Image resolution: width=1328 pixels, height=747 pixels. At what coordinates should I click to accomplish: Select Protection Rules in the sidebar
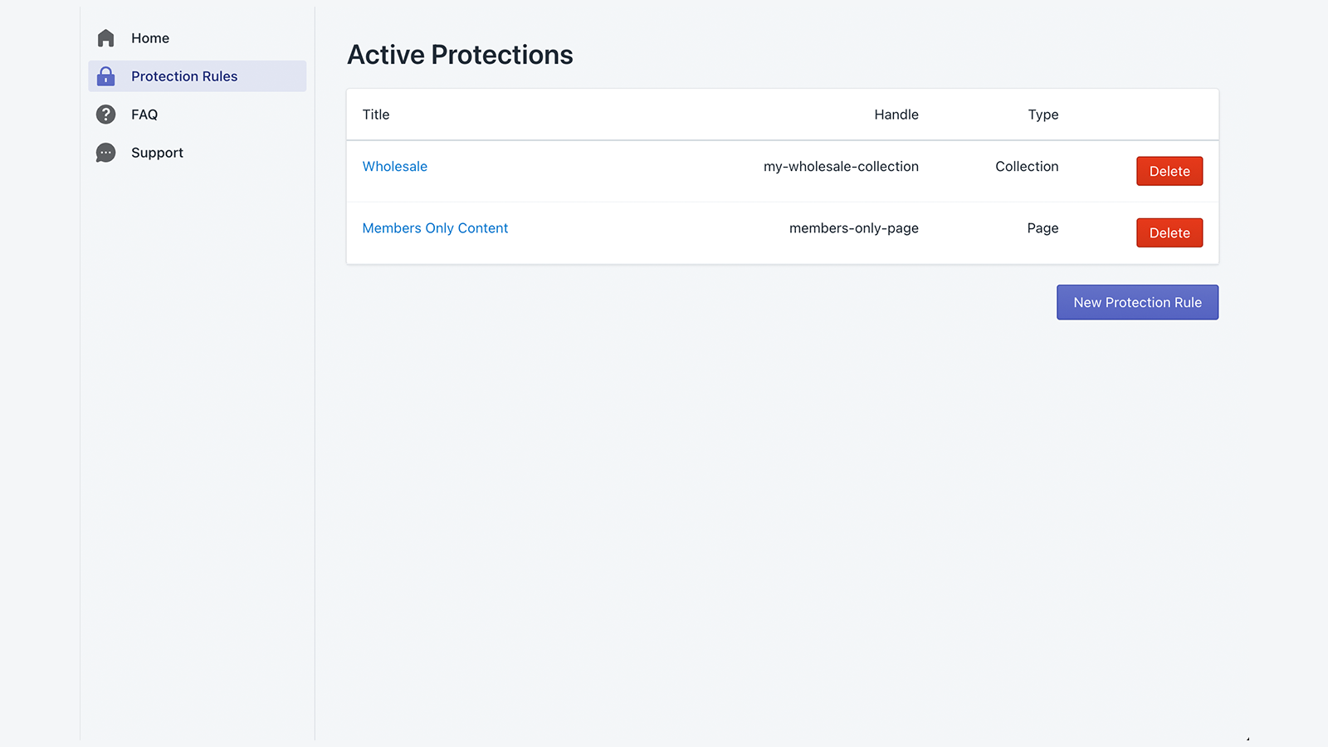click(183, 76)
